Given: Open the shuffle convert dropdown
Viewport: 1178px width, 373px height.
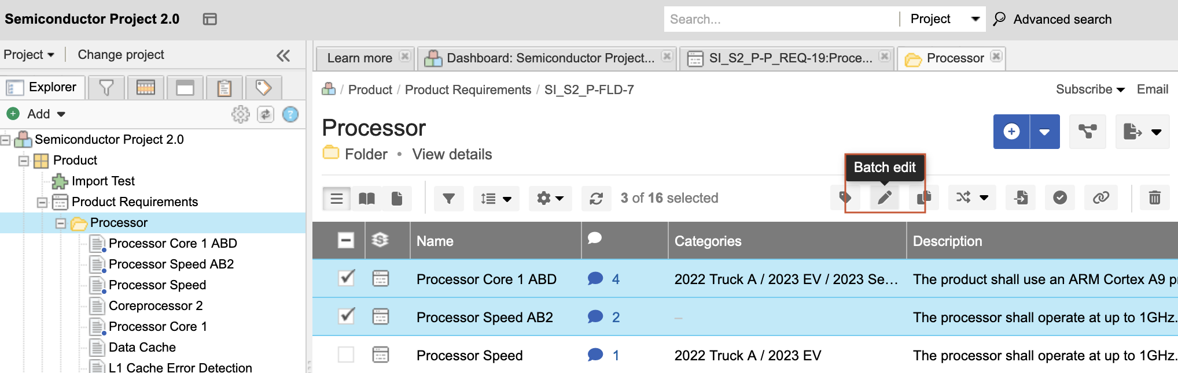Looking at the screenshot, I should coord(972,198).
